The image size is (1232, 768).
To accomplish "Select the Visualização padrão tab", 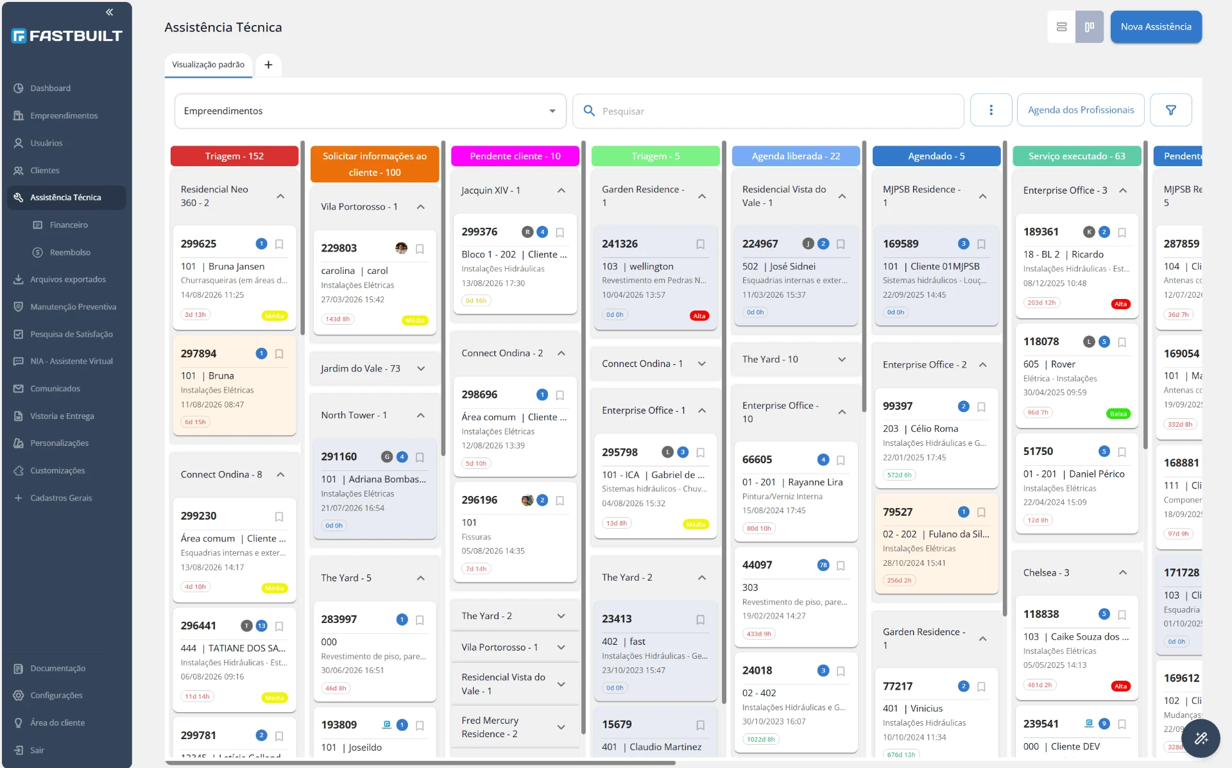I will 208,65.
